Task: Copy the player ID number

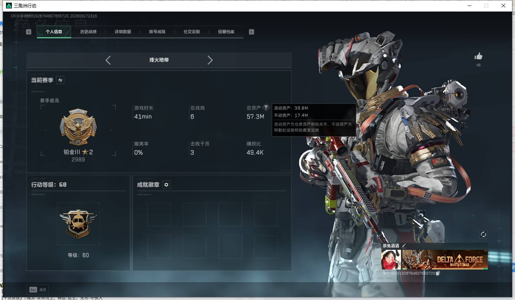Action: 438,273
